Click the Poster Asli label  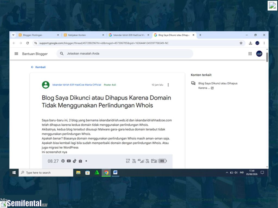click(110, 85)
